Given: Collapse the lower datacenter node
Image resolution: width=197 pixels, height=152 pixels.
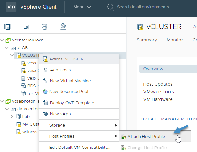Looking at the screenshot, I should 7,109.
